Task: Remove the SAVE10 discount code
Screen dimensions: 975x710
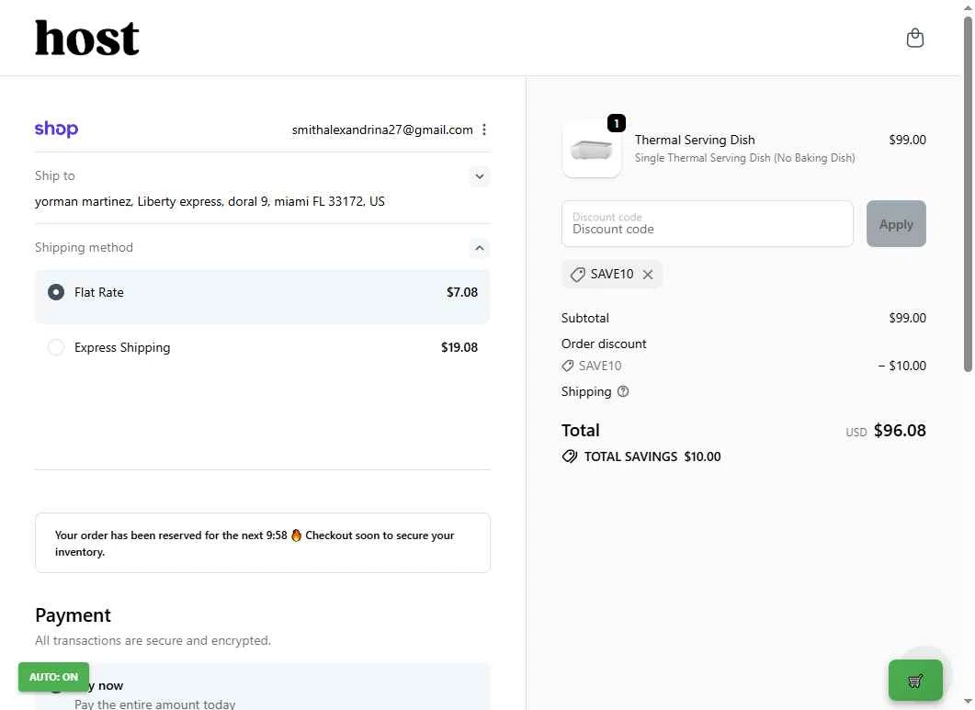Action: point(647,275)
